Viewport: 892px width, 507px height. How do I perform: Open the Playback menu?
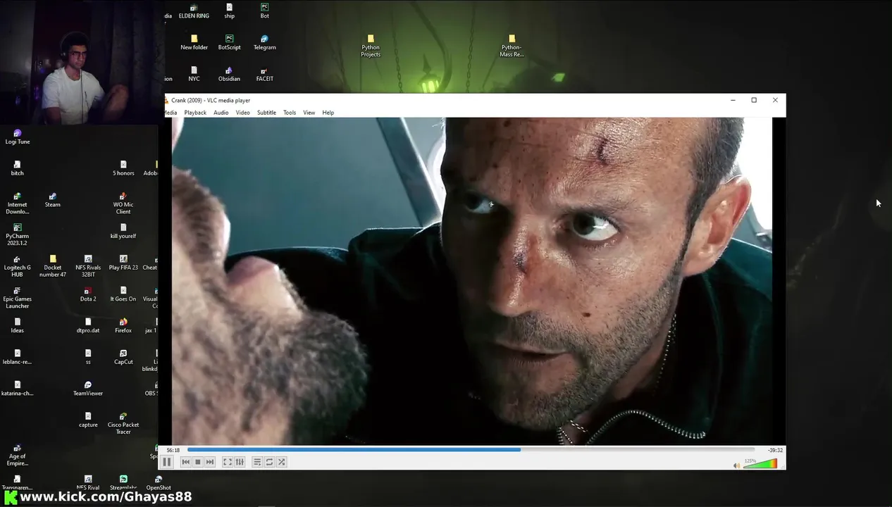pos(195,113)
